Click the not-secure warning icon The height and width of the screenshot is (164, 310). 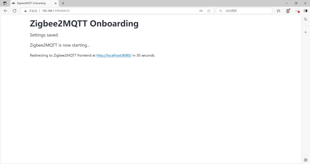coord(25,11)
